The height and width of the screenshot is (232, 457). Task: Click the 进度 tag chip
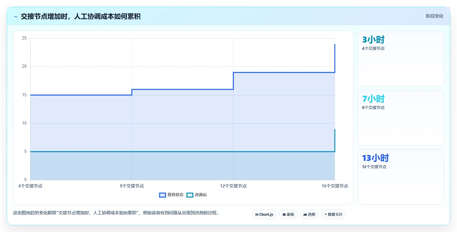click(x=309, y=214)
